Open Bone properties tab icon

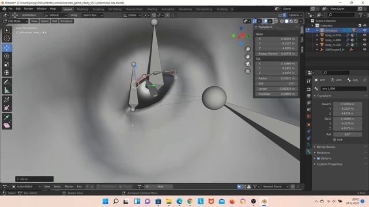[x=308, y=152]
